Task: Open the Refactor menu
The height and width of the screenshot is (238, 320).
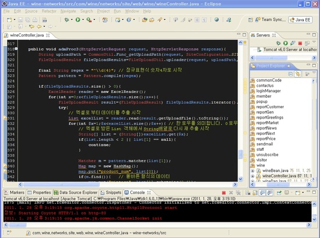Action: point(49,11)
